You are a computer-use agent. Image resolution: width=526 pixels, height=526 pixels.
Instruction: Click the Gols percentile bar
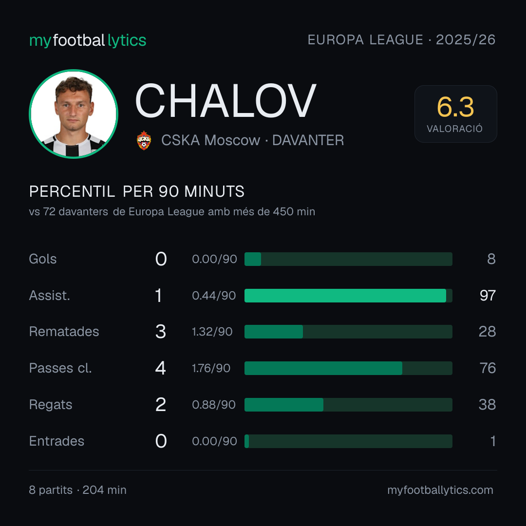tap(348, 259)
